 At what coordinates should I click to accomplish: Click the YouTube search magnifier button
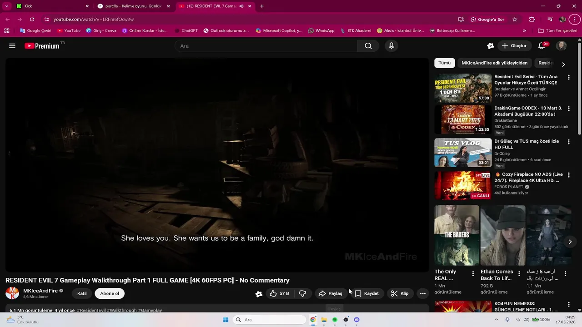(368, 46)
